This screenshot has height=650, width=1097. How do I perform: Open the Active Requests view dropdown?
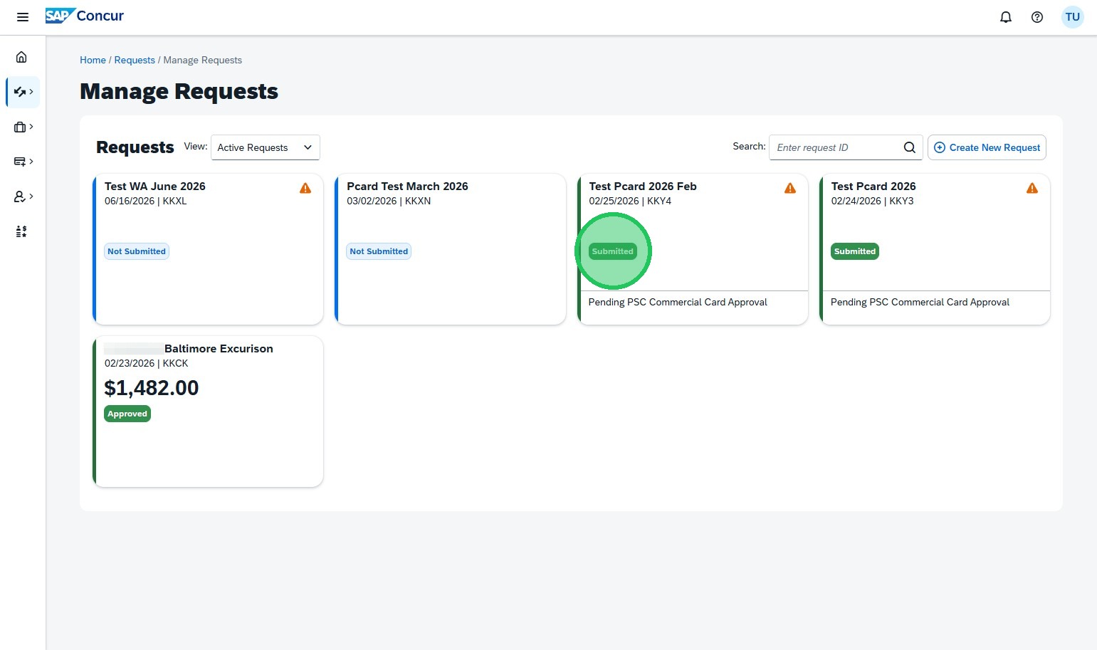click(x=266, y=147)
